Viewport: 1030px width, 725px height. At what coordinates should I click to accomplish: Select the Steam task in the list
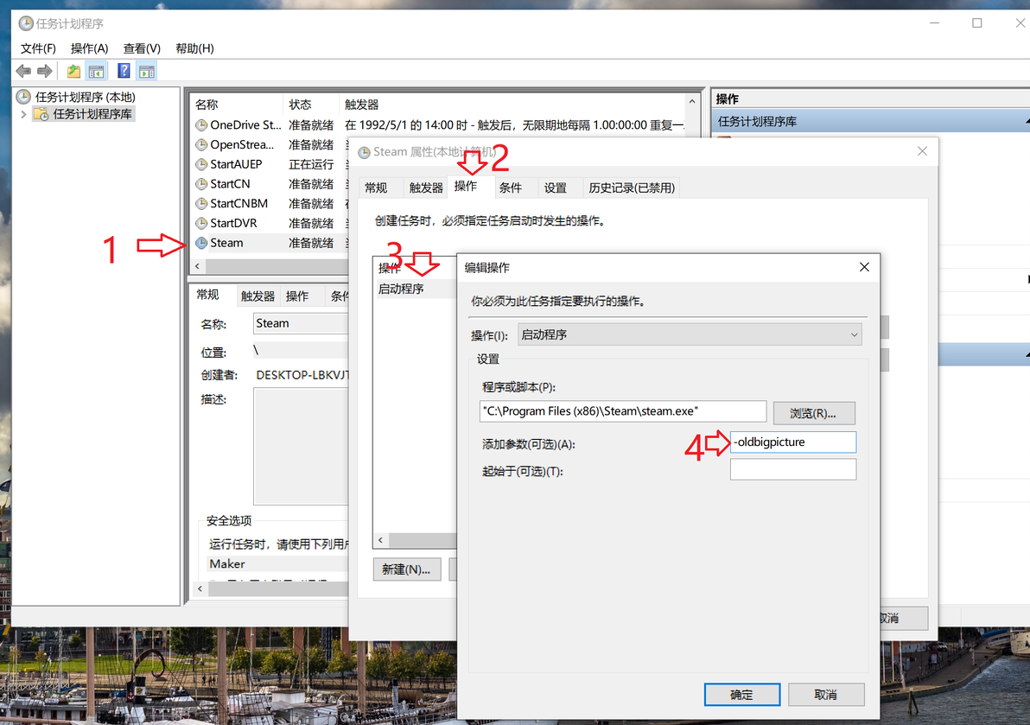[270, 243]
